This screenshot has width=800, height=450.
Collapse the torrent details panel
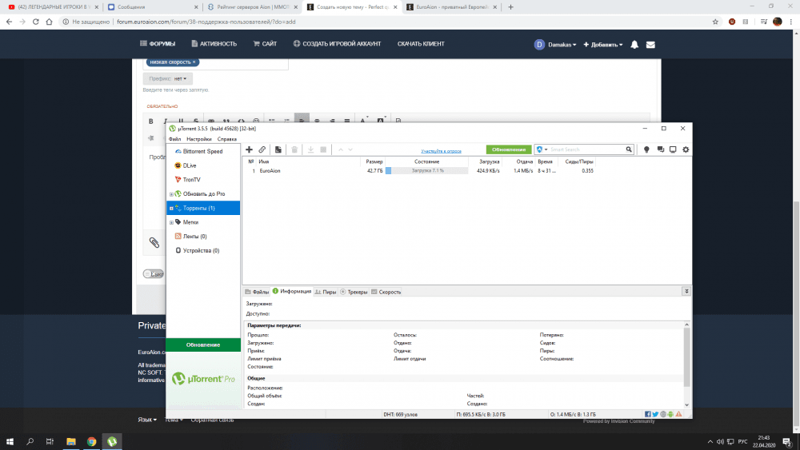point(686,292)
